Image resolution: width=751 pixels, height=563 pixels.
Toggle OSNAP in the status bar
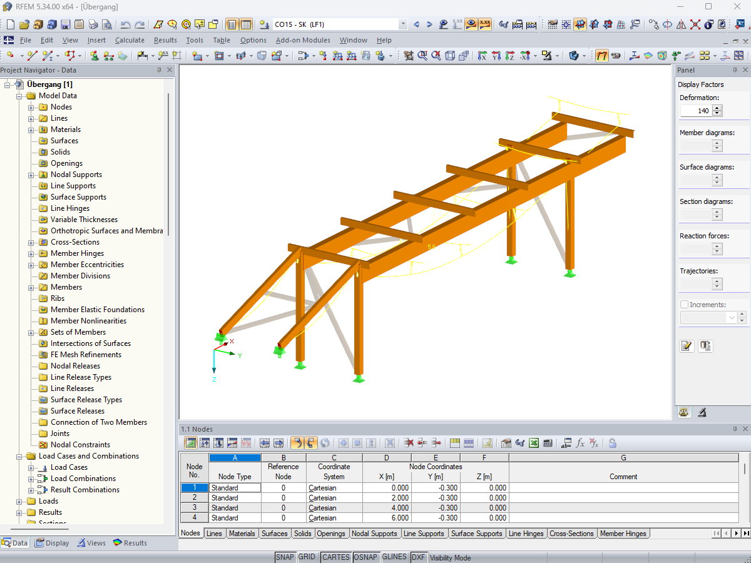pyautogui.click(x=366, y=557)
